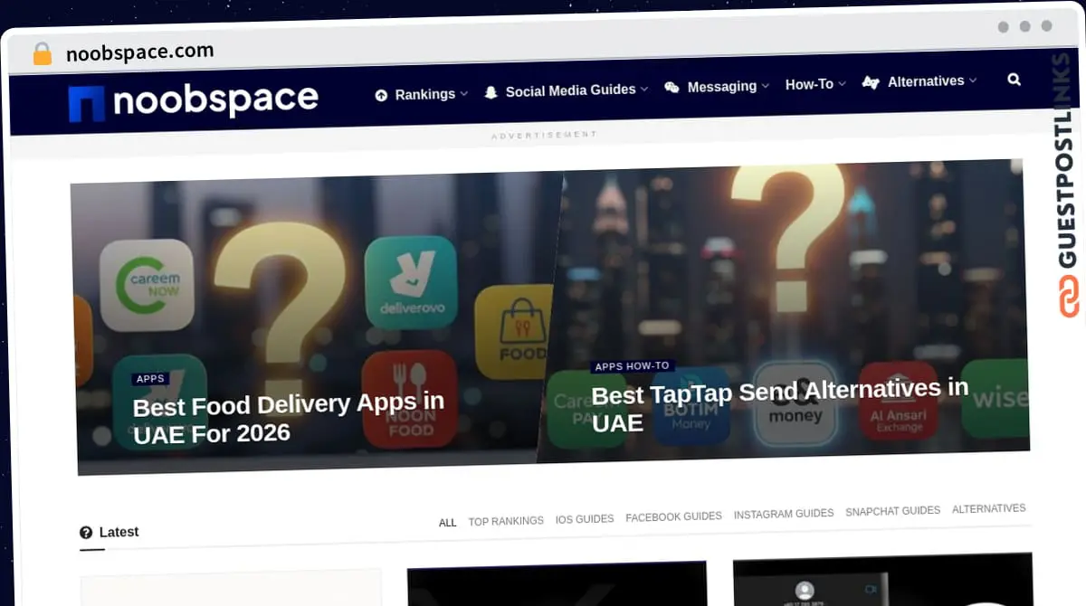Click the Latest question mark icon
This screenshot has height=606, width=1086.
[86, 533]
